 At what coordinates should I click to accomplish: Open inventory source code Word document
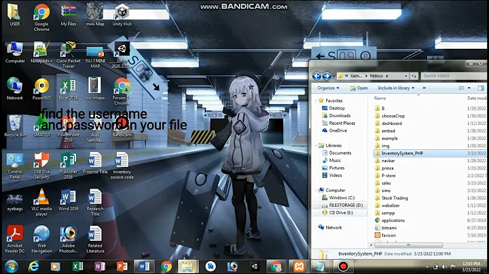[122, 161]
